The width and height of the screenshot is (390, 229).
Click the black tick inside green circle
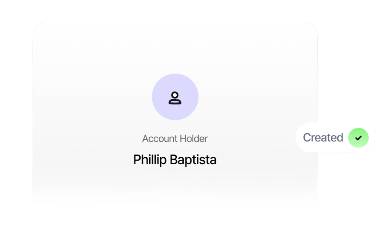tap(358, 138)
